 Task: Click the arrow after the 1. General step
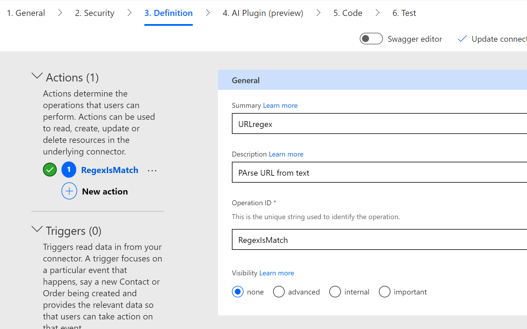tap(60, 13)
